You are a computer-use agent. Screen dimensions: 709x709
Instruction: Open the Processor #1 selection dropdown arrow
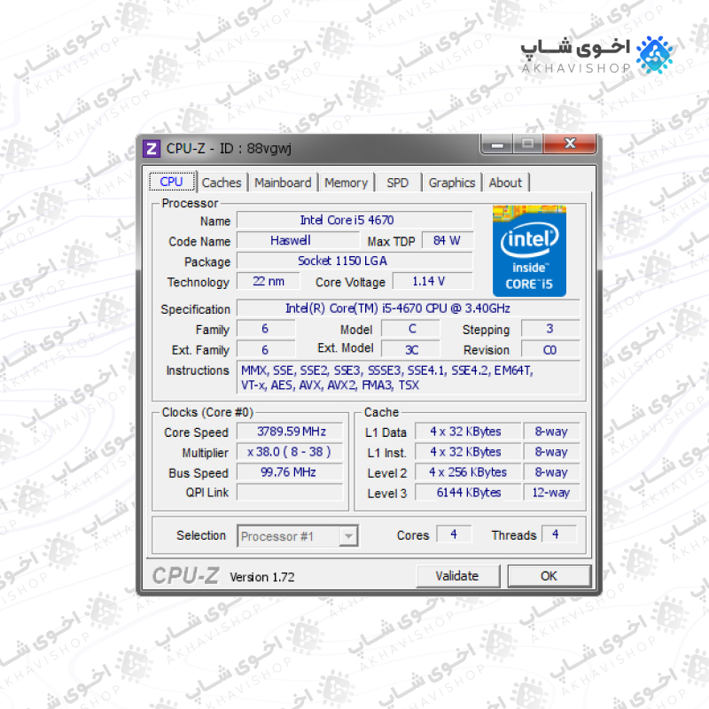[348, 536]
